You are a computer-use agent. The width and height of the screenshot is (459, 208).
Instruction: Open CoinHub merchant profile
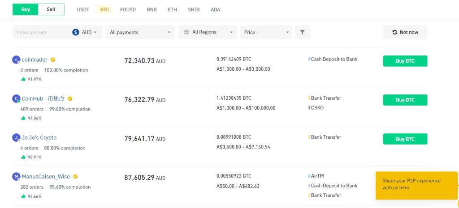(43, 99)
